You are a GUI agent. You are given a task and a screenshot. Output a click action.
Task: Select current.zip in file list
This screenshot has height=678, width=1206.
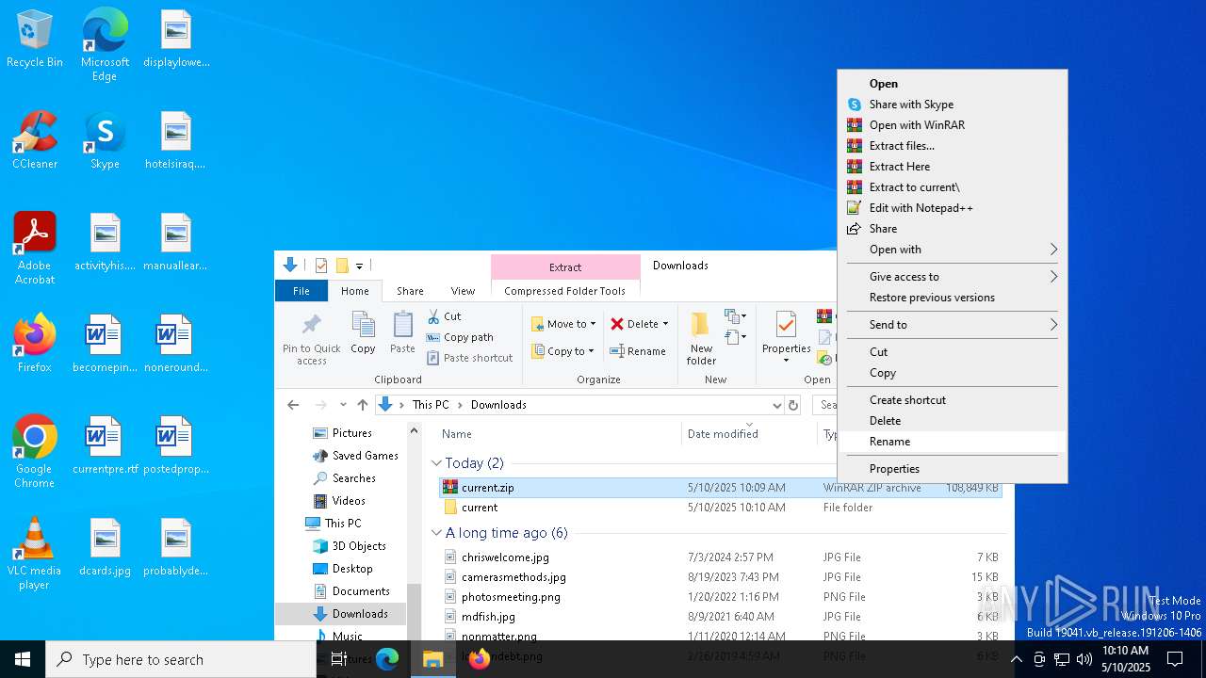721,488
